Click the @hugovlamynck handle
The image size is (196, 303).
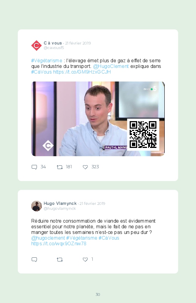60,209
